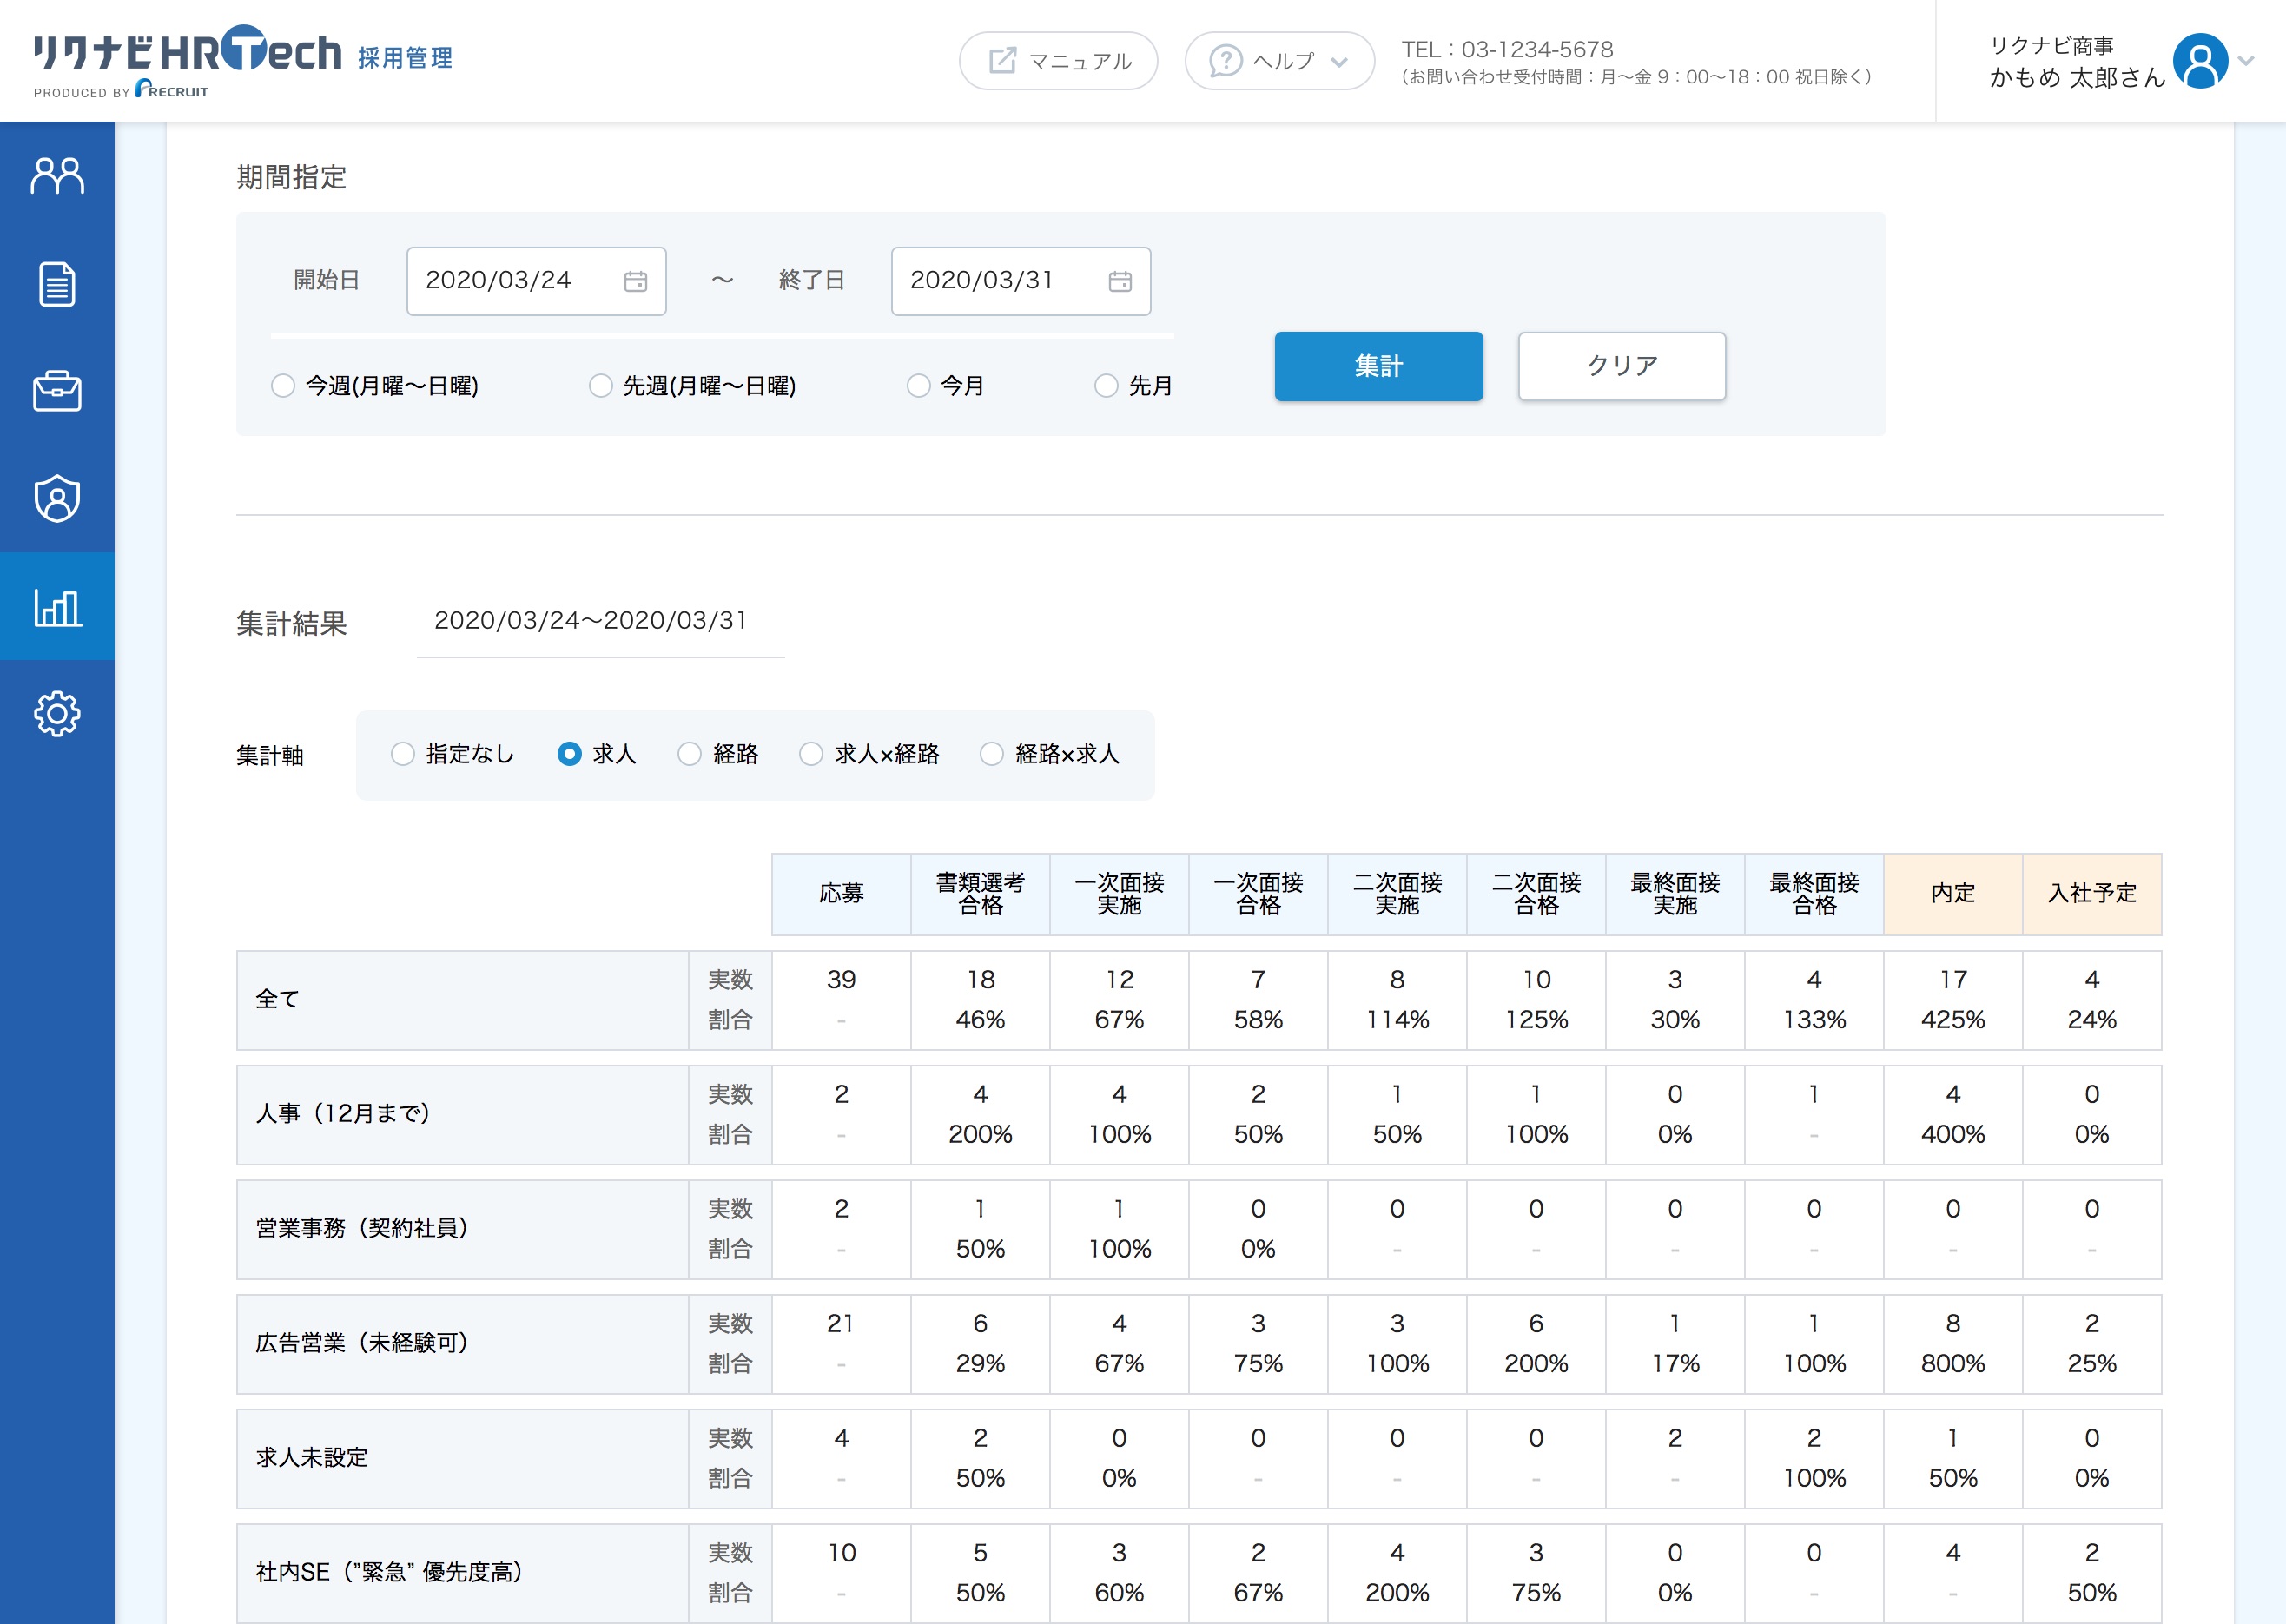Open the briefcase jobs sidebar icon

[x=57, y=391]
